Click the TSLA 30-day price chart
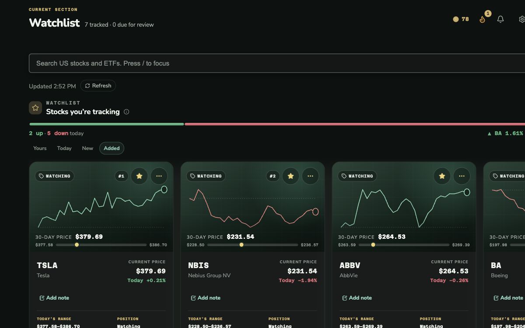Viewport: 525px width, 328px height. point(101,208)
